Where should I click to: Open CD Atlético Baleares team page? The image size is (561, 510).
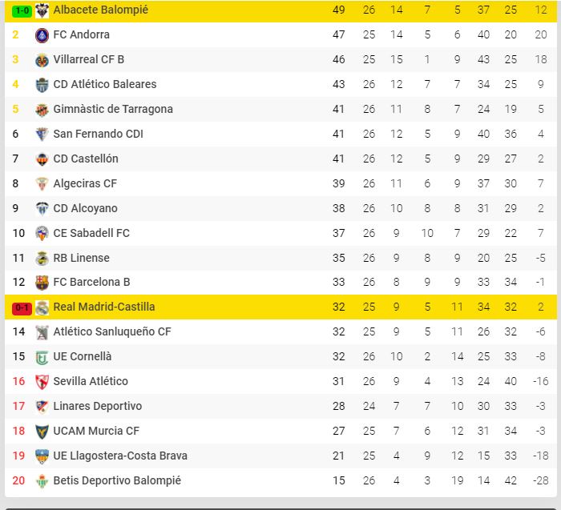point(105,84)
